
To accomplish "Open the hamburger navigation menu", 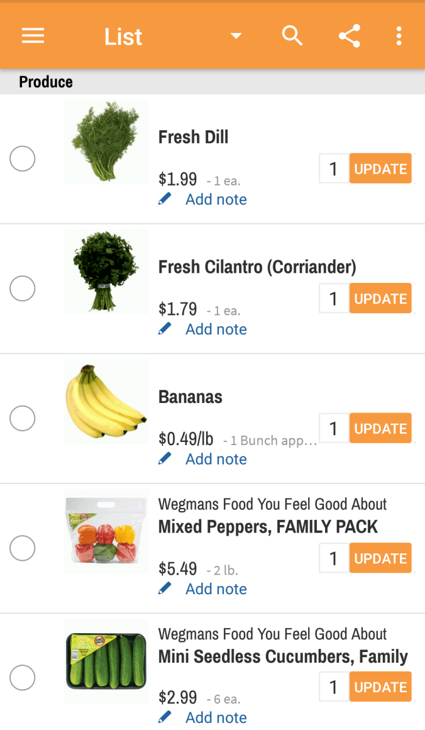I will pyautogui.click(x=33, y=36).
